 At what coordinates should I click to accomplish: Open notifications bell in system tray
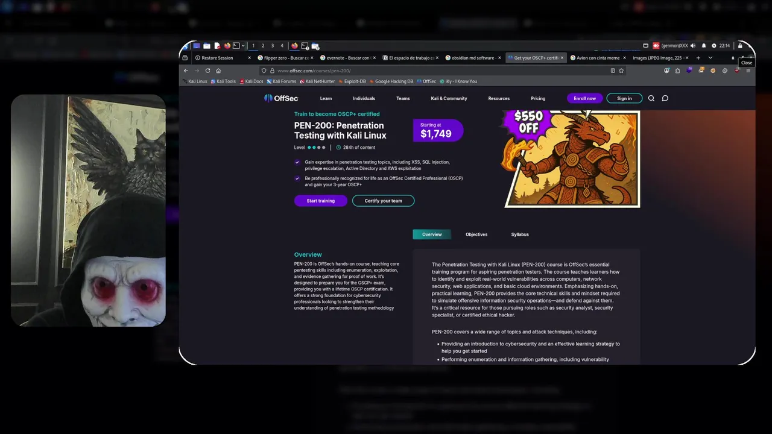[704, 46]
